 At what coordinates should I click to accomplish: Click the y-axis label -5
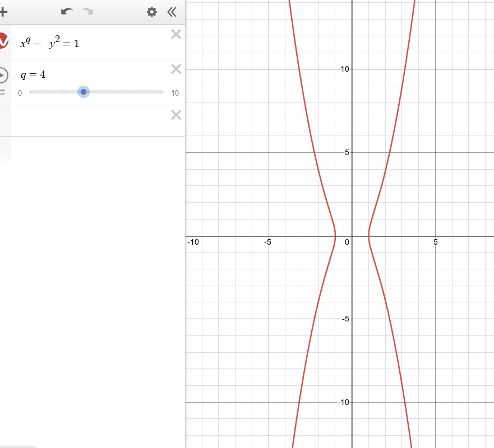pos(345,319)
